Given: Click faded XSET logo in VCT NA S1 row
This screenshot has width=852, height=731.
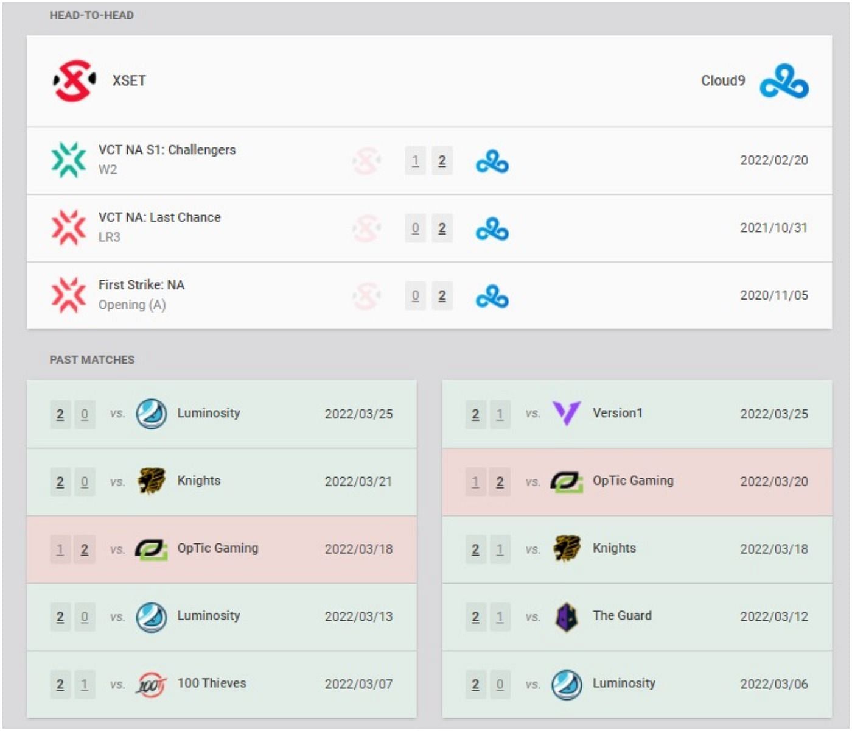Looking at the screenshot, I should click(366, 161).
